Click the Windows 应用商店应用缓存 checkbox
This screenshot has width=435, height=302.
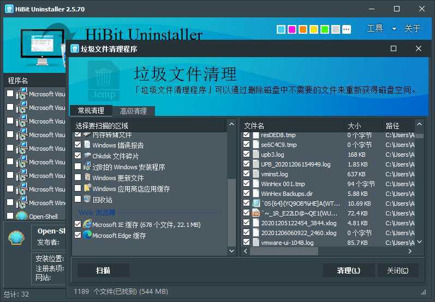[78, 188]
